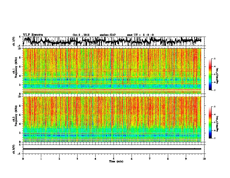
Task: Click time axis tick label 1
Action: point(41,159)
